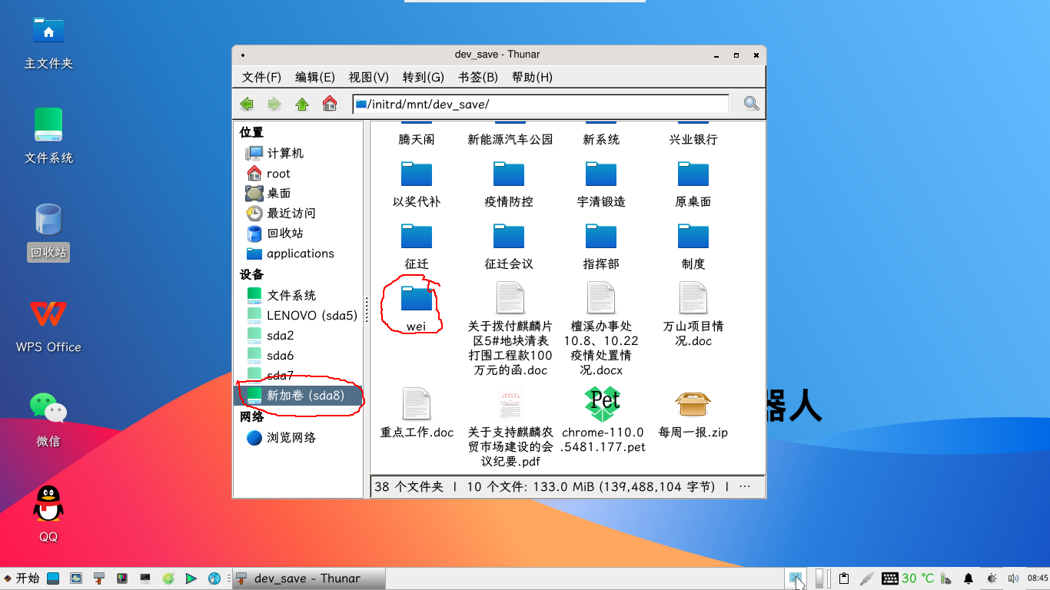Click the volume speaker tray icon
The image size is (1050, 590).
pos(1013,578)
